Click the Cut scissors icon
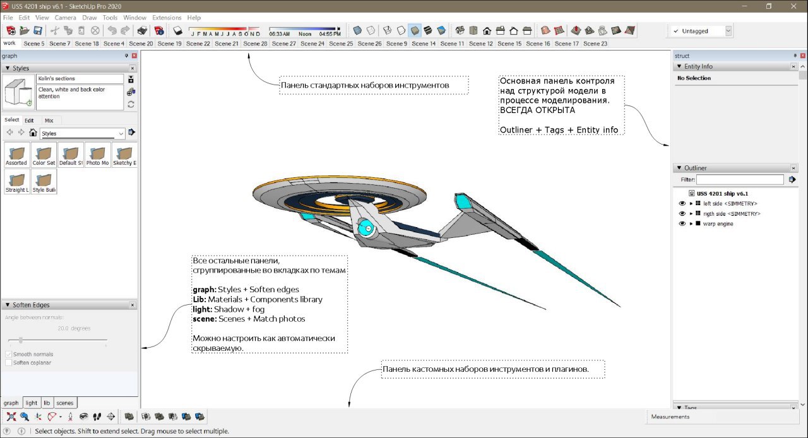The height and width of the screenshot is (438, 808). point(55,30)
